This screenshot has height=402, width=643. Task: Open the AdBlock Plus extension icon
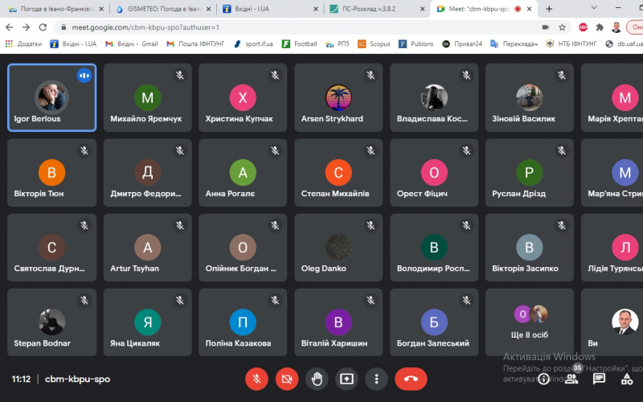point(583,27)
